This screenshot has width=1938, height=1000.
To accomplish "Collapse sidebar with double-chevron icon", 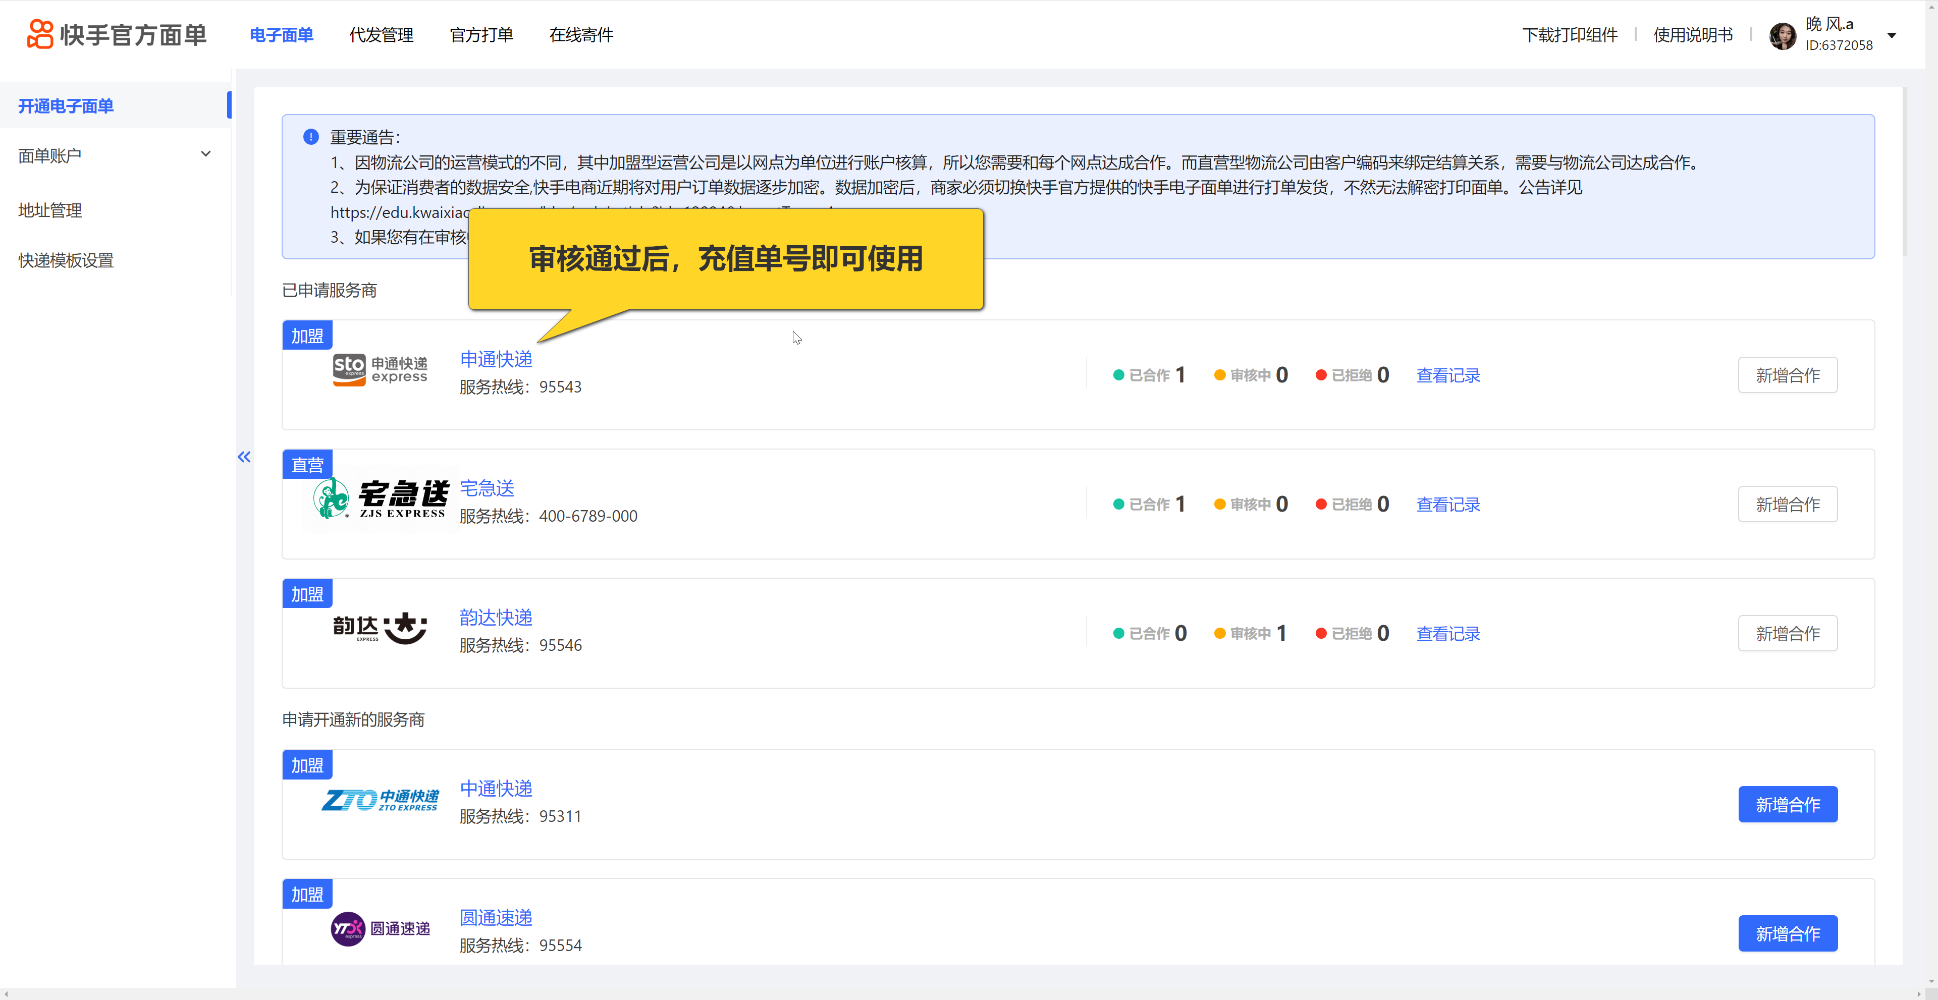I will click(244, 457).
